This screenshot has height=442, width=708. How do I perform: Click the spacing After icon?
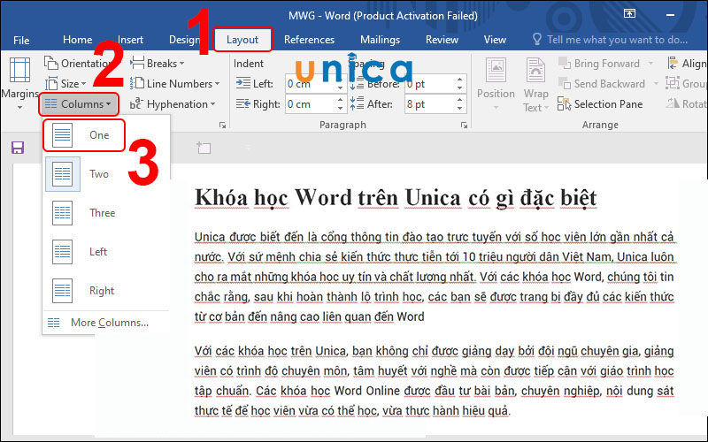(x=357, y=103)
